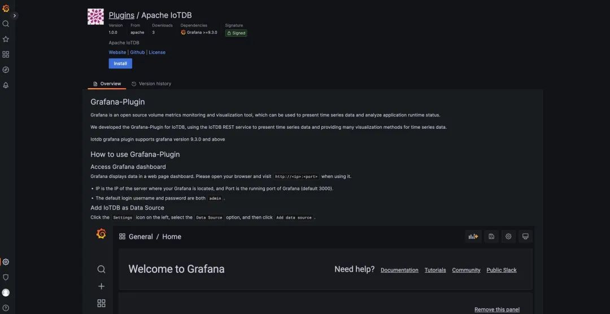Image resolution: width=610 pixels, height=314 pixels.
Task: Click version value 1.0.0
Action: (x=113, y=33)
